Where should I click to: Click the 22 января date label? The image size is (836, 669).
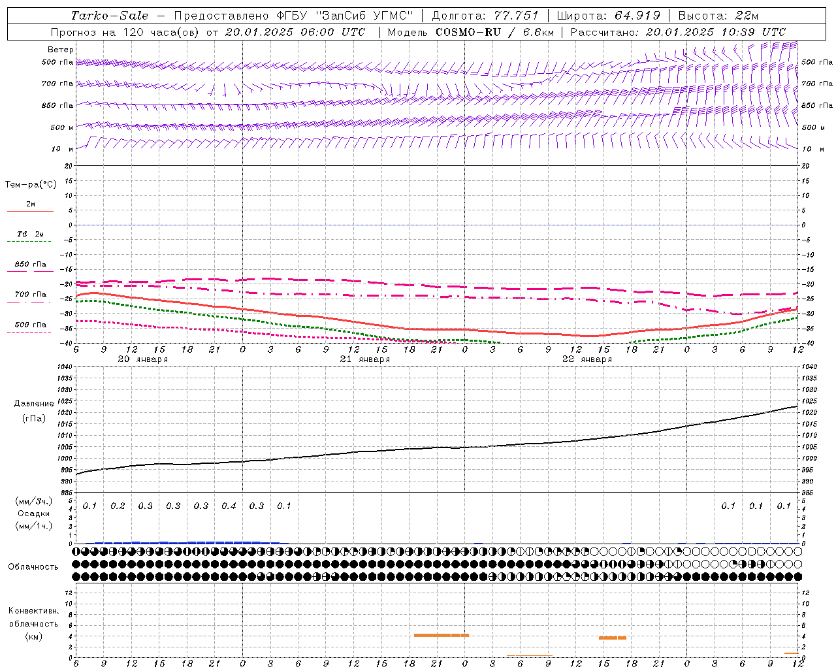point(587,359)
